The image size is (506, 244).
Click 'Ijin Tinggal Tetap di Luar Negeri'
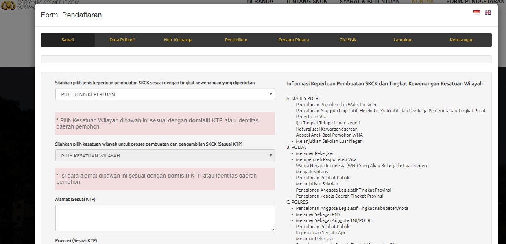point(328,123)
